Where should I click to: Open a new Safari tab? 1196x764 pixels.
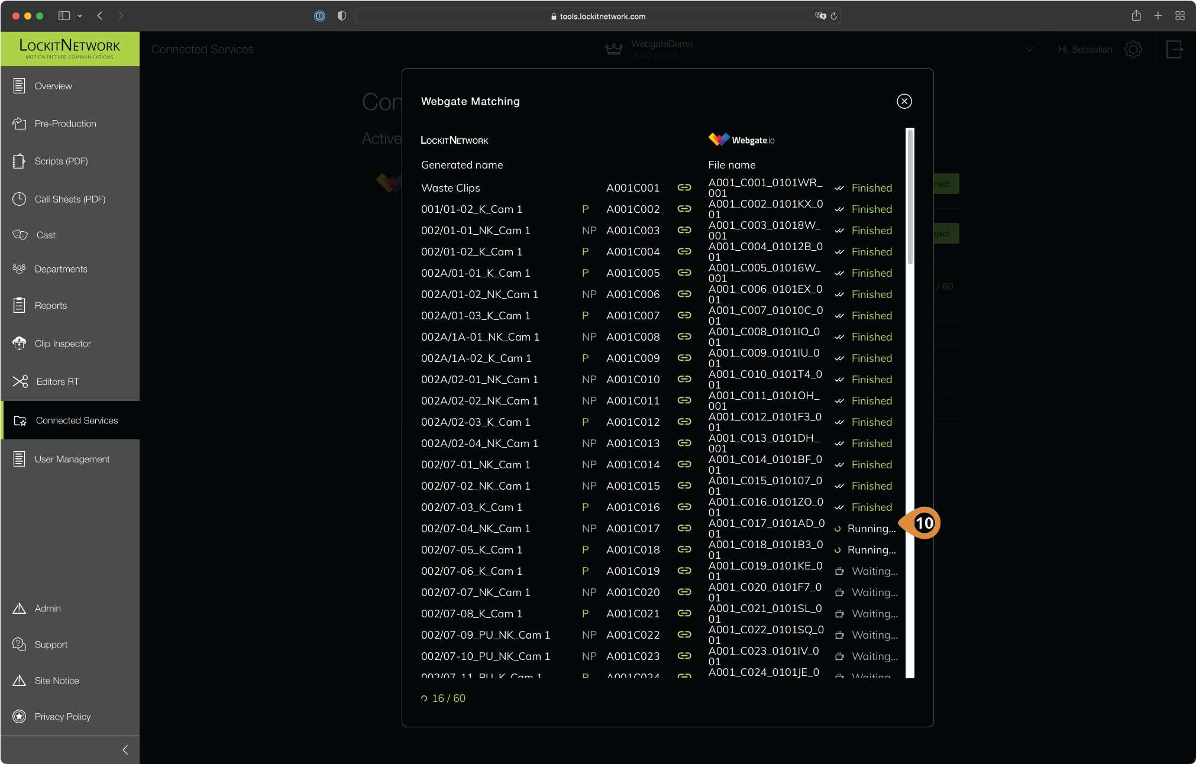click(x=1158, y=16)
